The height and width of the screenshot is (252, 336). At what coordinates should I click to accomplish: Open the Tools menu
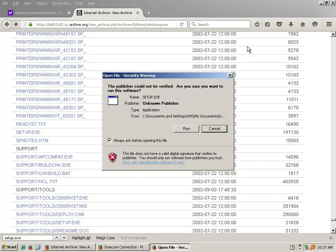coord(79,3)
